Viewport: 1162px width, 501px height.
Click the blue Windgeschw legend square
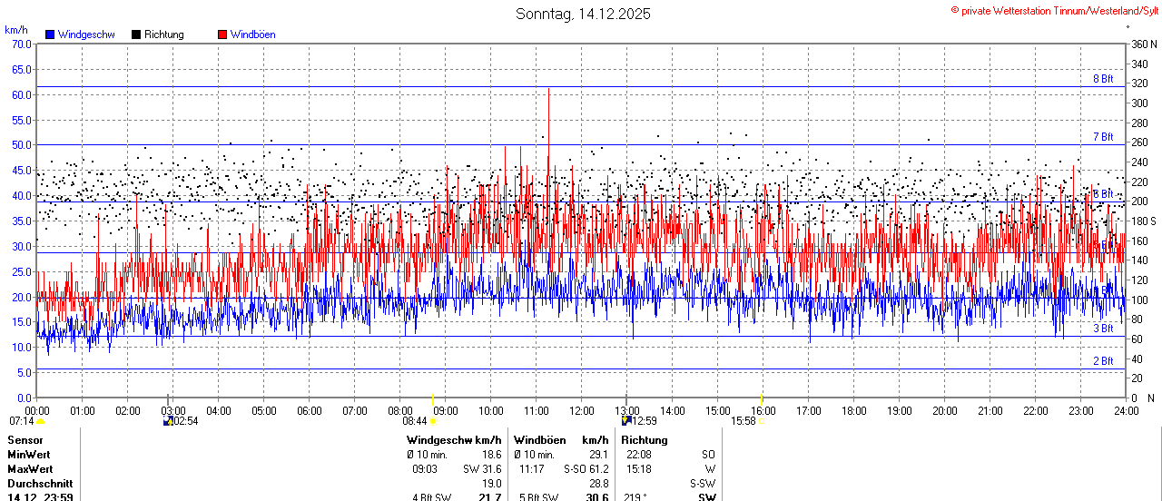click(x=49, y=34)
